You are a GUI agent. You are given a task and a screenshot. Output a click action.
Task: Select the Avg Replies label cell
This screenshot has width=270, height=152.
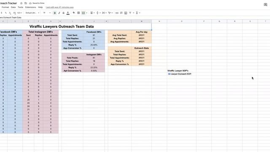pyautogui.click(x=120, y=38)
